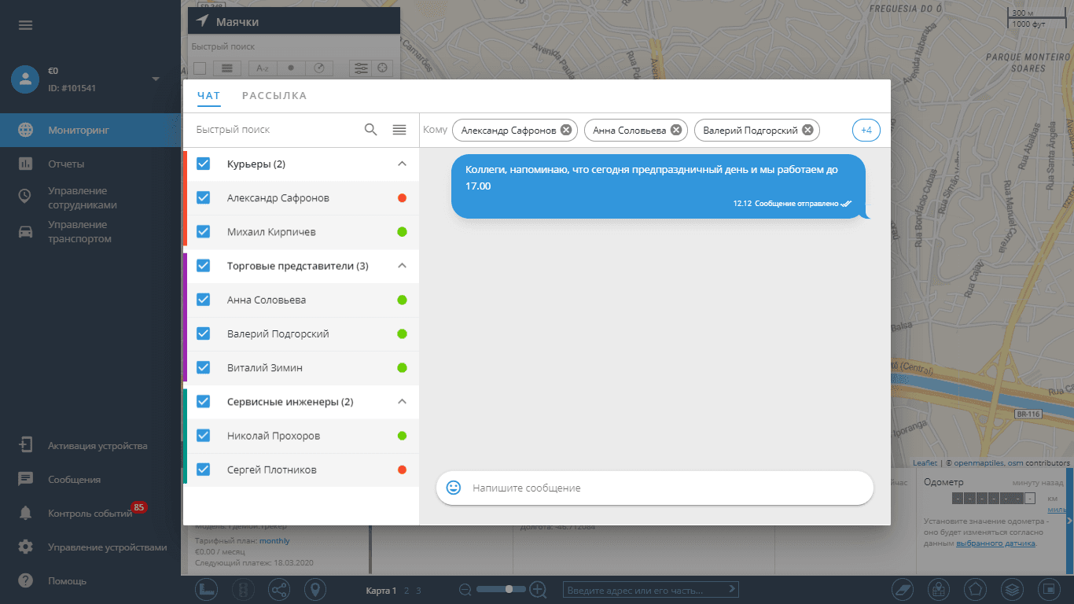Click the monthly tariff link

click(x=274, y=541)
